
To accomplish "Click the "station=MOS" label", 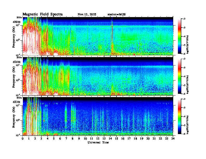I will tap(117, 15).
